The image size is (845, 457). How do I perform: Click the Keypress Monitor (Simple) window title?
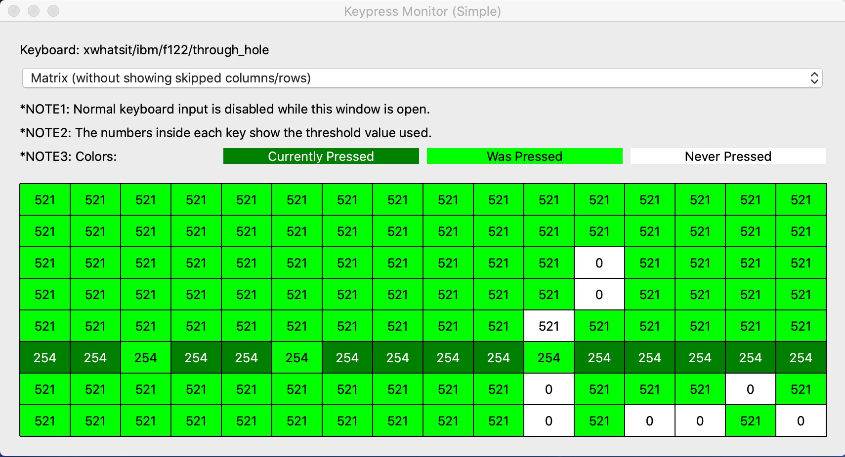tap(422, 11)
